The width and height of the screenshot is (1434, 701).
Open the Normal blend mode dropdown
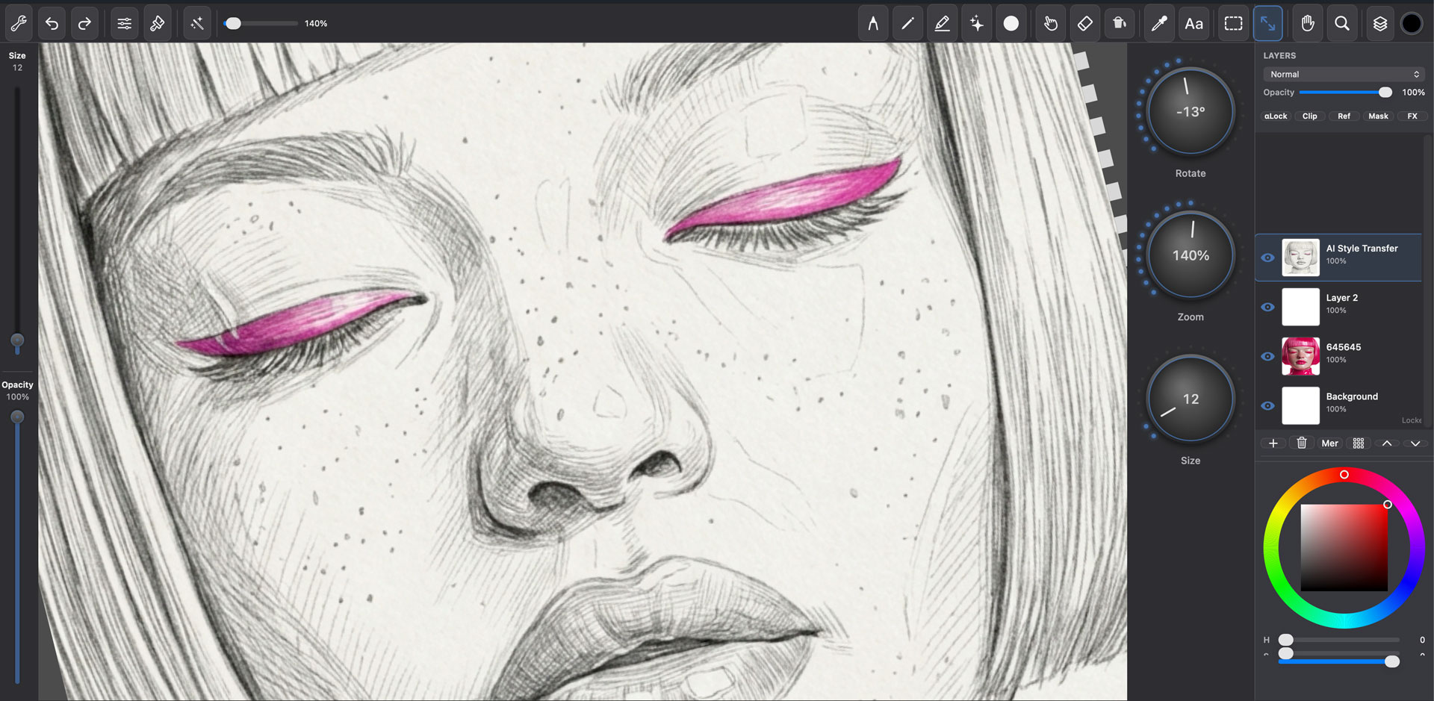1343,74
